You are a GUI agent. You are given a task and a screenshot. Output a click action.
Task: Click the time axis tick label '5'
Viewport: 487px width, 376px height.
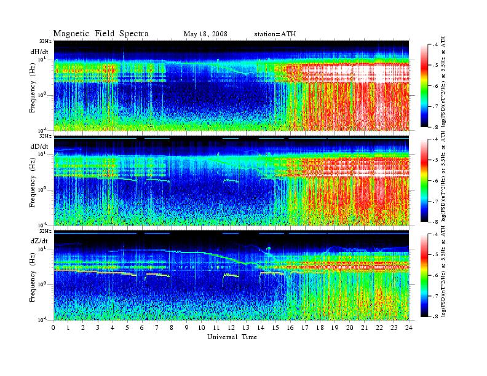tap(127, 327)
